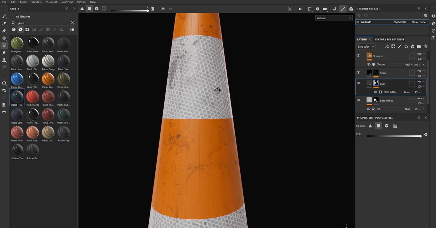The width and height of the screenshot is (436, 228).
Task: Remove the Mask Editor effect
Action: [424, 92]
